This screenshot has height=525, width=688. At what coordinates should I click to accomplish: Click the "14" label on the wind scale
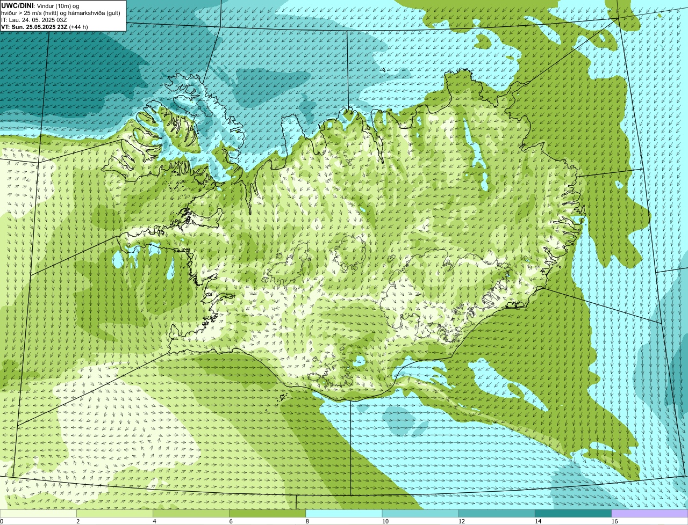(x=538, y=521)
